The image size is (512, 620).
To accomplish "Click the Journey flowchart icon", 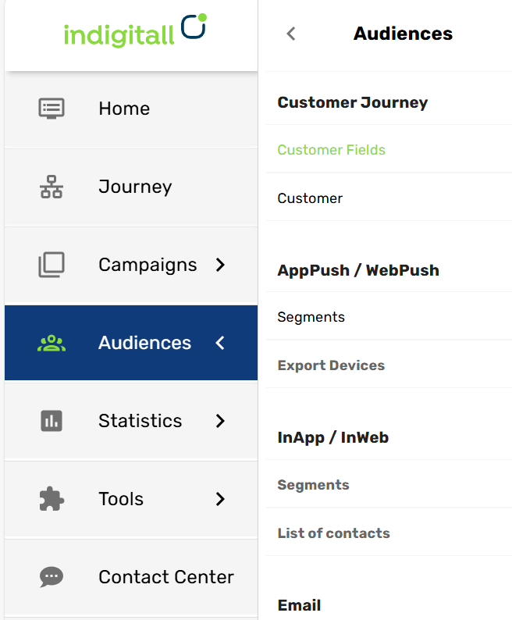I will (x=52, y=187).
